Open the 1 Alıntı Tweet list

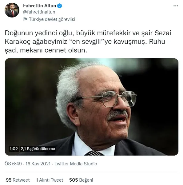(x=50, y=180)
